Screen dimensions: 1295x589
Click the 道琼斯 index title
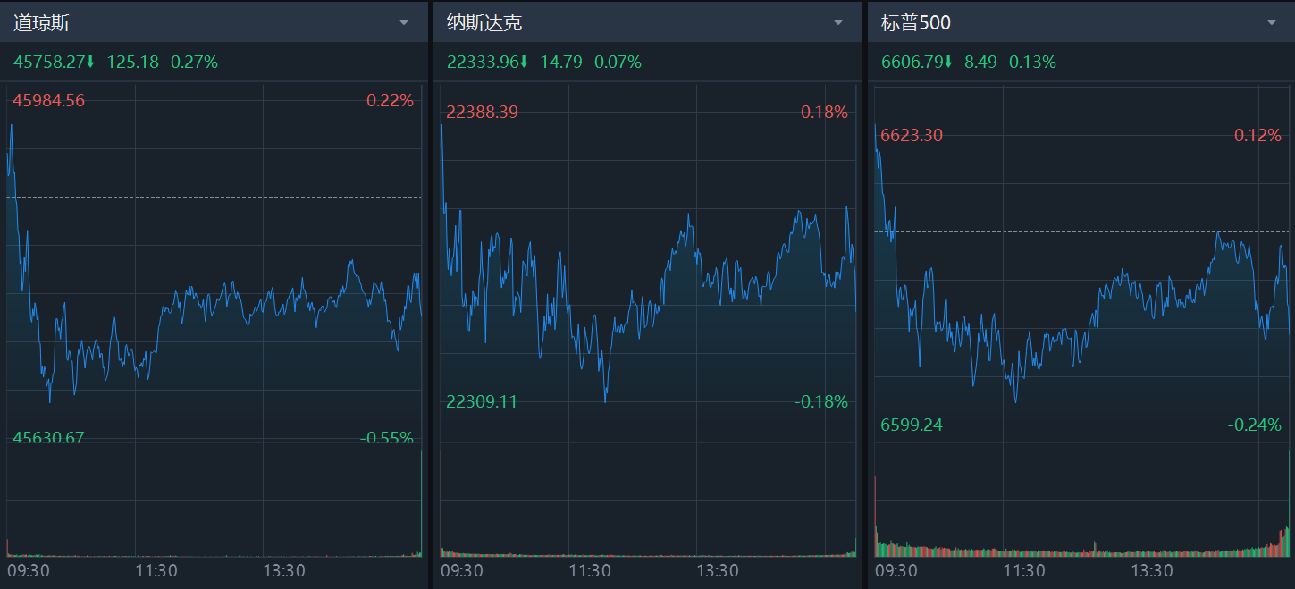pos(42,23)
